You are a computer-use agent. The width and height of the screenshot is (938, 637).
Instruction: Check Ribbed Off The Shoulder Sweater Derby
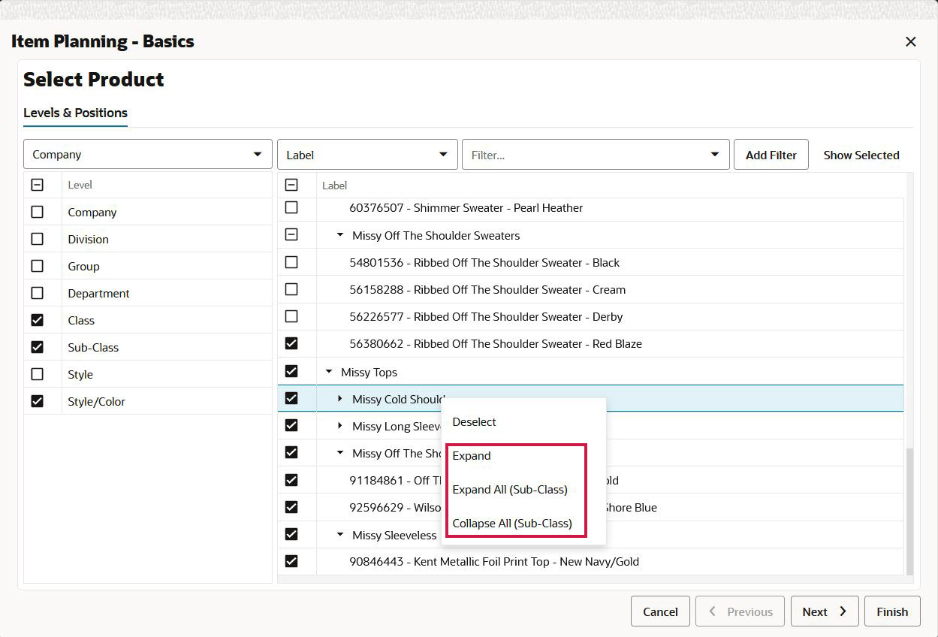pos(291,316)
